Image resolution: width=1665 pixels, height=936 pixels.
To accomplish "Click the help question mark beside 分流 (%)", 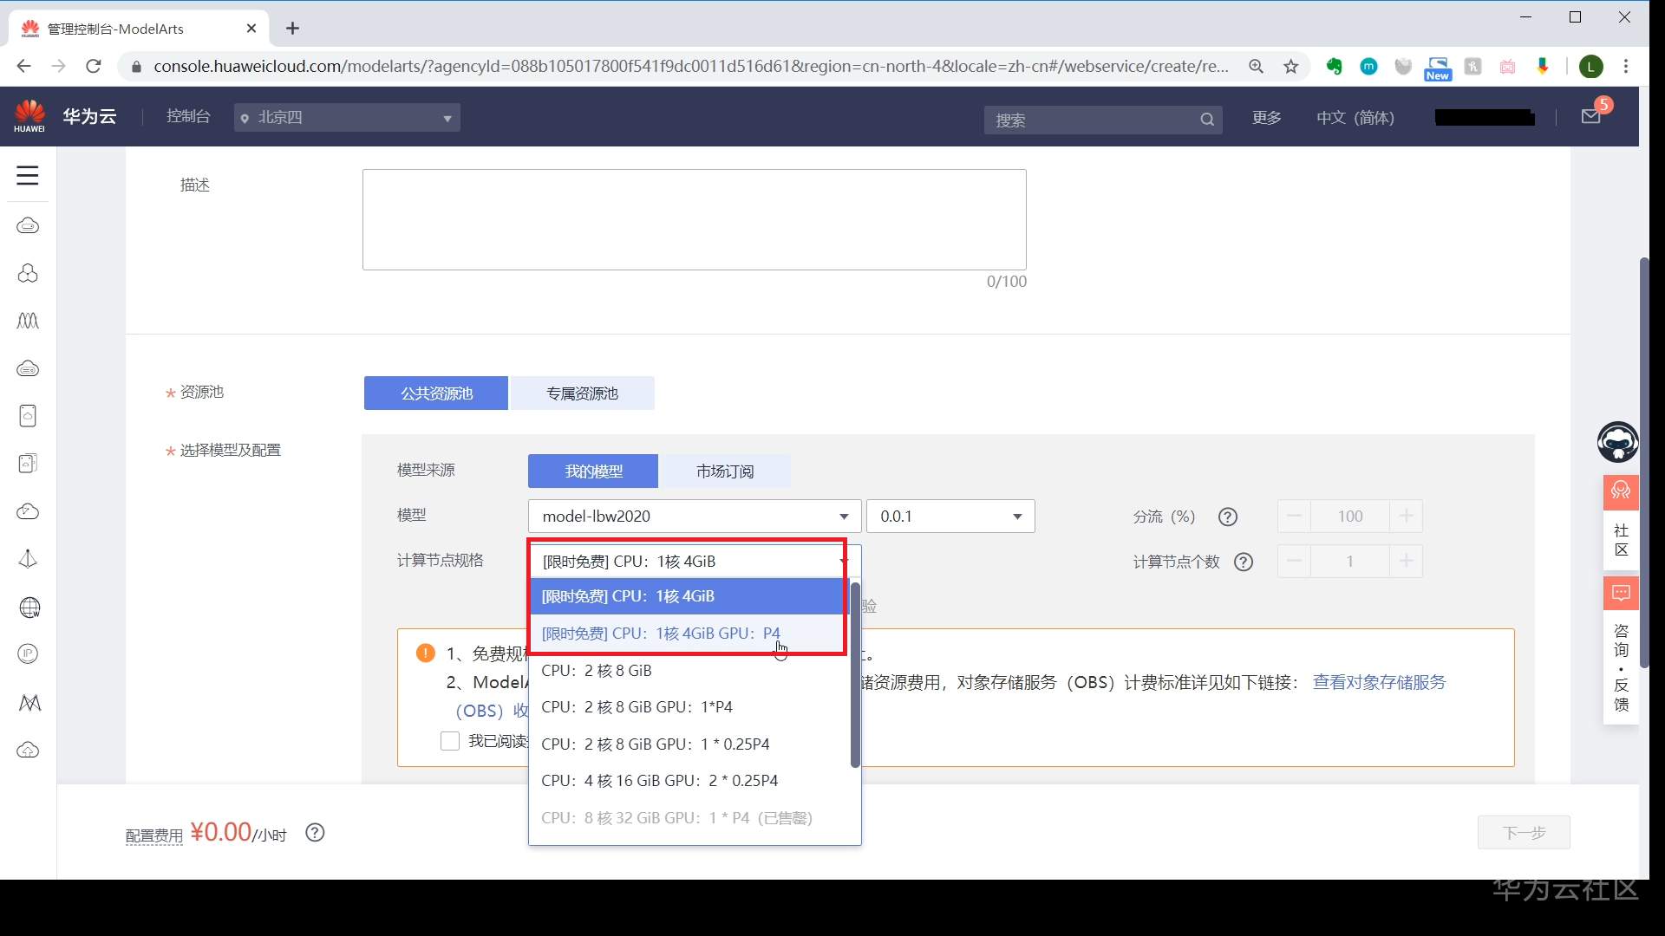I will 1227,517.
